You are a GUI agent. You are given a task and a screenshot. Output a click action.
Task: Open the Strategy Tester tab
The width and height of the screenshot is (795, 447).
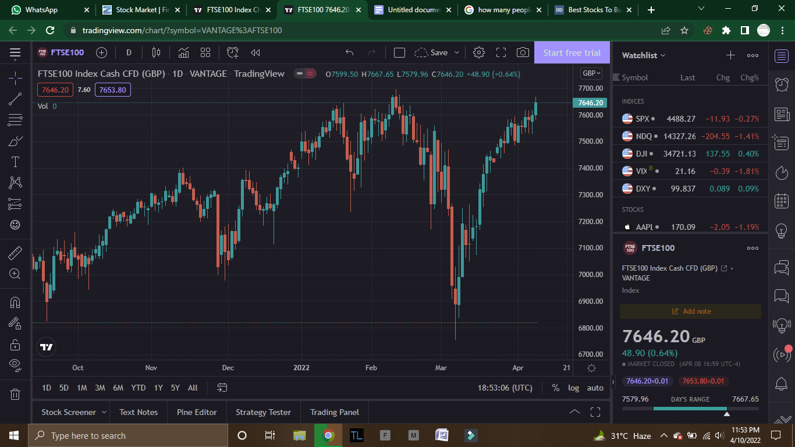[x=263, y=412]
